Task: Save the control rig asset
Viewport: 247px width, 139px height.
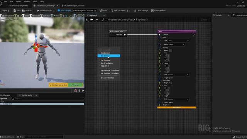Action: 17,10
